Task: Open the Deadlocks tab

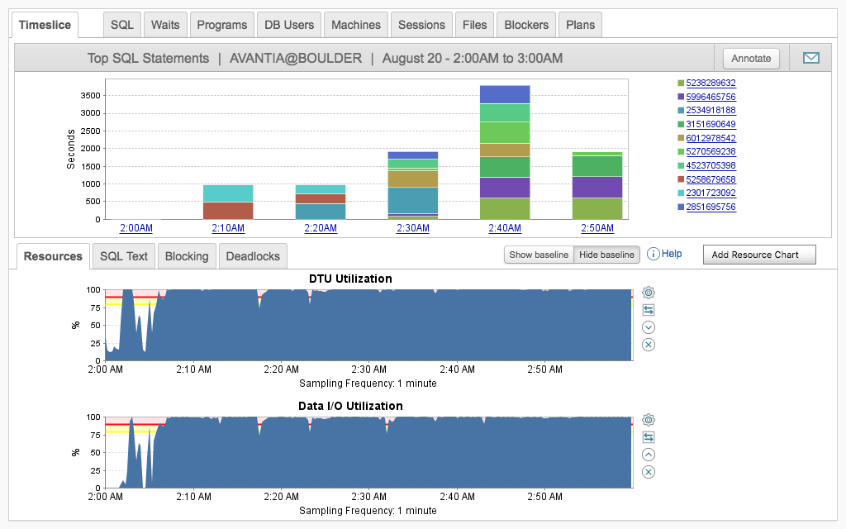Action: pos(253,256)
